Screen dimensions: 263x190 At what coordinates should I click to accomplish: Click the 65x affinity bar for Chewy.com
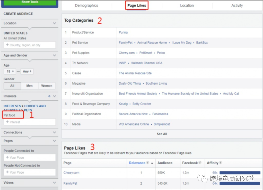[240, 173]
